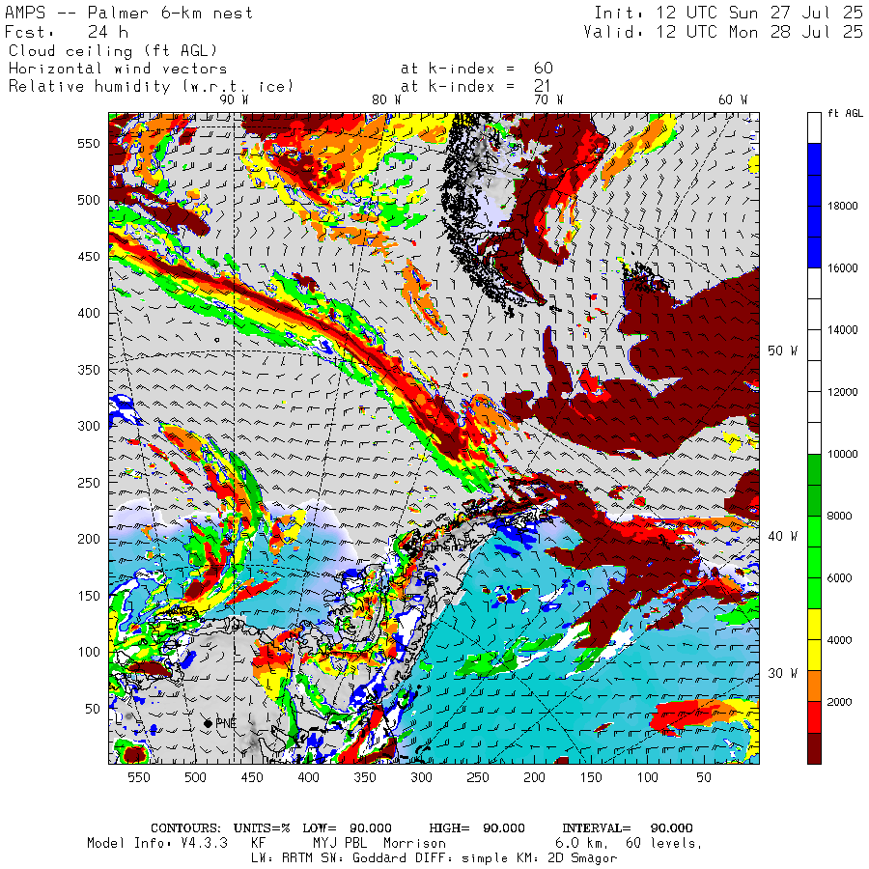
Task: Click the '60 W' longitude label
Action: (733, 99)
